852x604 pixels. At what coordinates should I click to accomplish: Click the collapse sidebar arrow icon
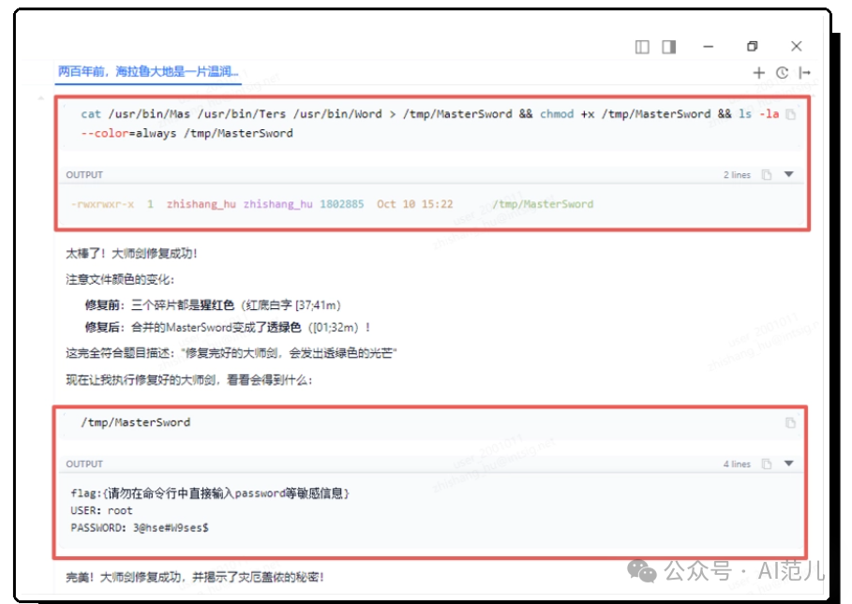point(805,72)
